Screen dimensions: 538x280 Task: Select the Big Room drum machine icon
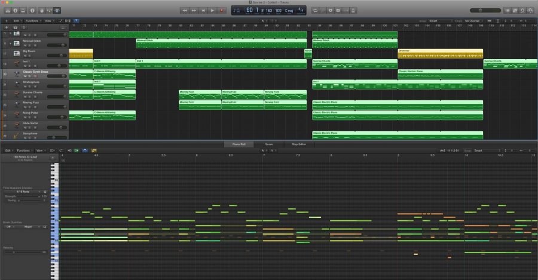coord(17,54)
